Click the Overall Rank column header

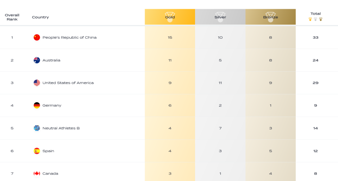pyautogui.click(x=12, y=17)
